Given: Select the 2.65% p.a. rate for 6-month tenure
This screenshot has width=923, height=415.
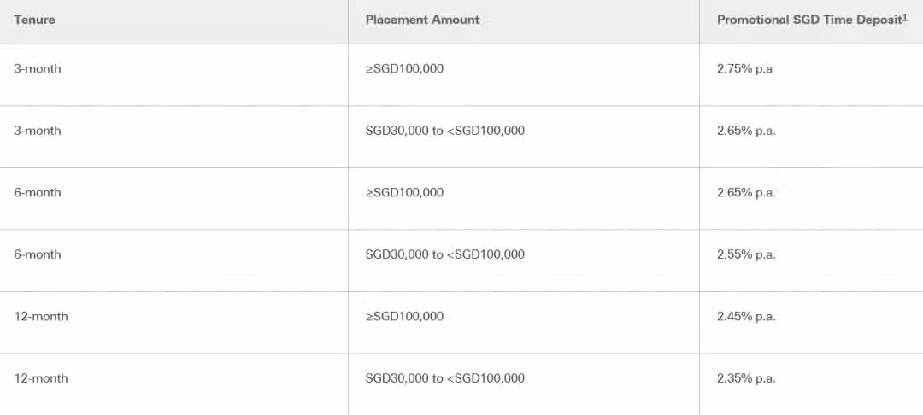Looking at the screenshot, I should coord(746,192).
